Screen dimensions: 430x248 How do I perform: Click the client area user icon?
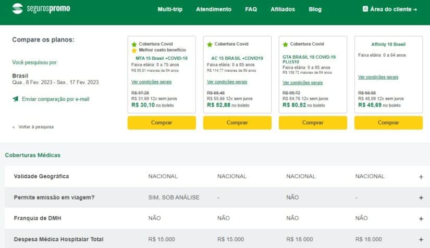coord(365,9)
